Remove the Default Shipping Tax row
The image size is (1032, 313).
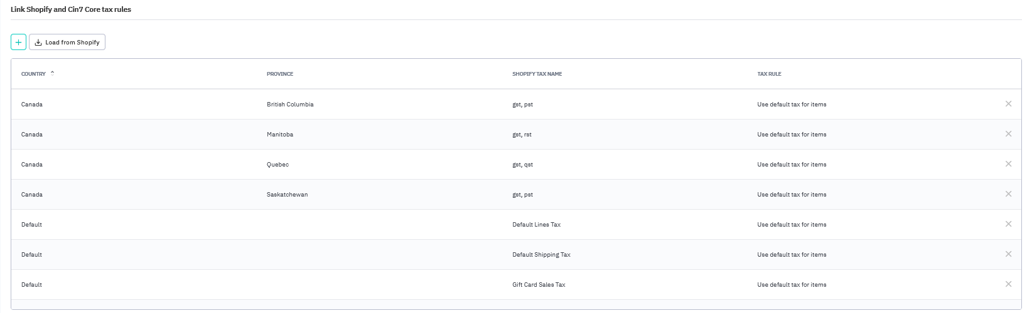pyautogui.click(x=1008, y=254)
